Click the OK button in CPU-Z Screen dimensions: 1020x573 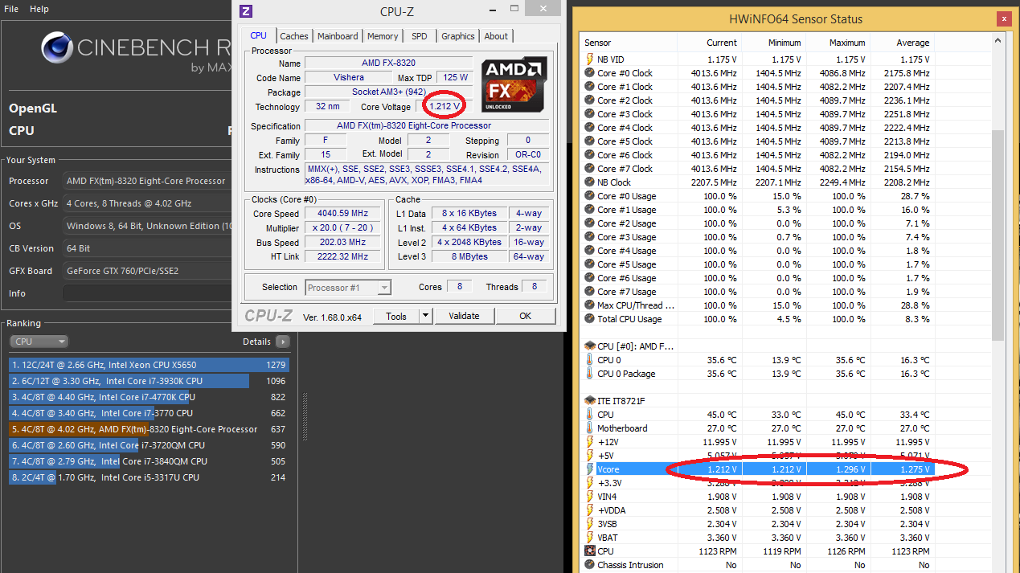[525, 316]
